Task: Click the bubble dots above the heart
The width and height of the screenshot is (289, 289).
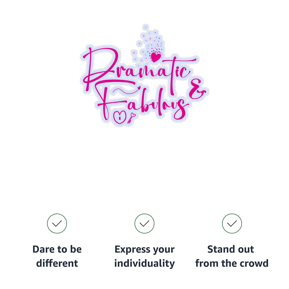Action: click(152, 42)
